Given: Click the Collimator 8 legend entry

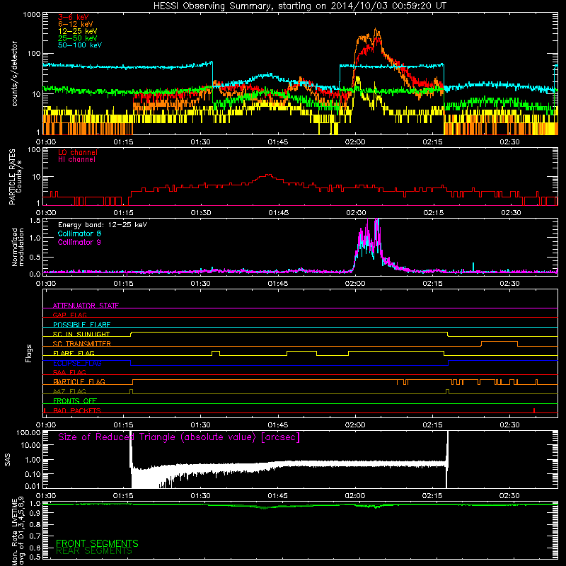Looking at the screenshot, I should pyautogui.click(x=79, y=233).
